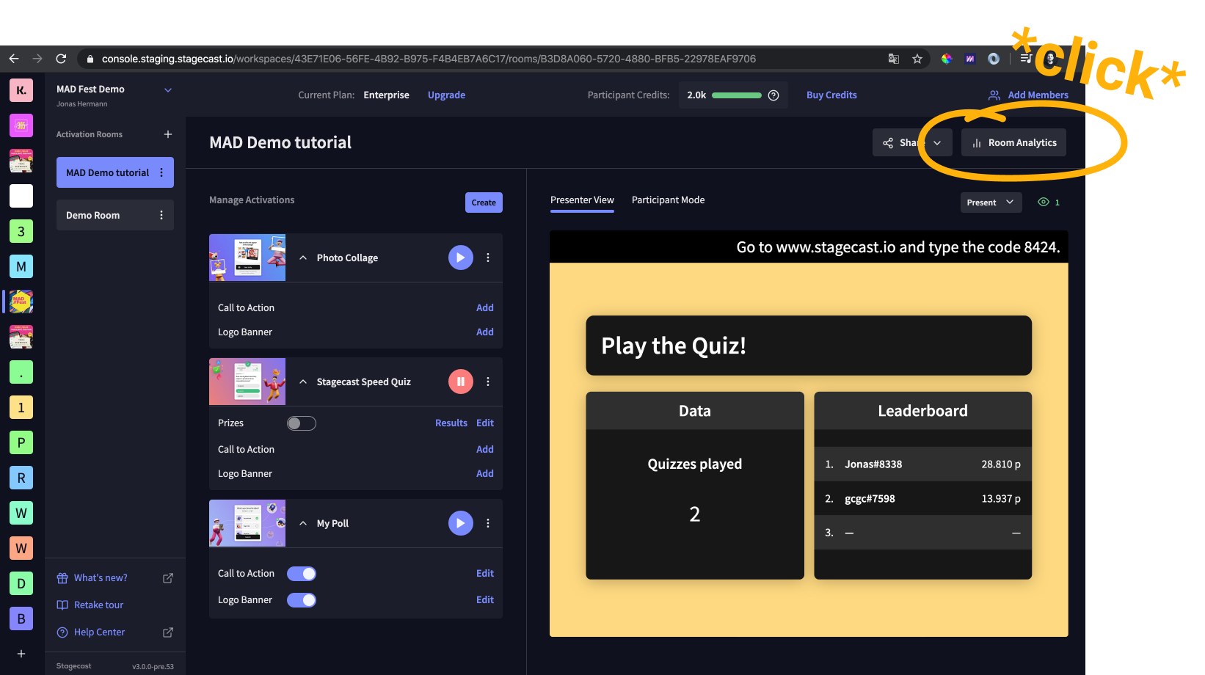Image resolution: width=1205 pixels, height=675 pixels.
Task: Open Room Analytics
Action: (x=1013, y=142)
